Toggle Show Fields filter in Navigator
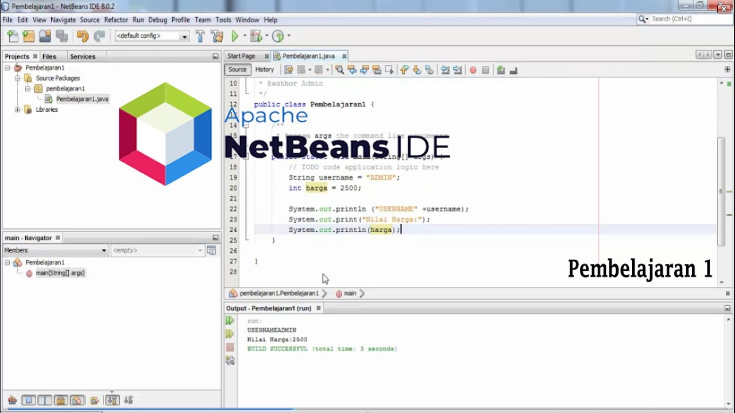The image size is (735, 413). click(x=29, y=400)
